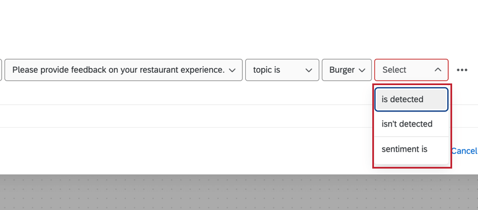Collapse the Select dropdown using the up chevron
Screen dimensions: 478x210
coord(438,70)
